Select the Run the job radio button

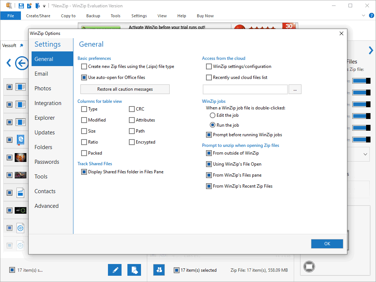[x=213, y=125]
